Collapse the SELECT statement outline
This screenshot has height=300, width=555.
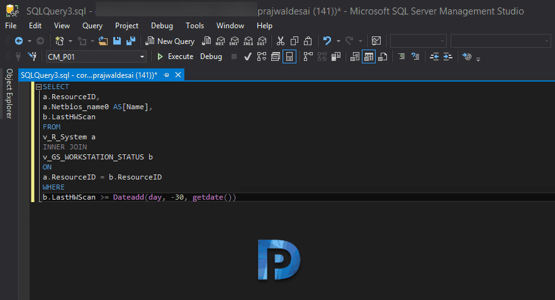pyautogui.click(x=38, y=87)
